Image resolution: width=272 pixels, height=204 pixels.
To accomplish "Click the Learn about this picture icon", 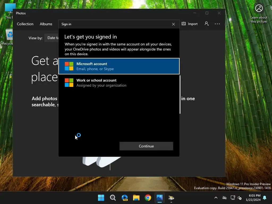I will [x=259, y=8].
